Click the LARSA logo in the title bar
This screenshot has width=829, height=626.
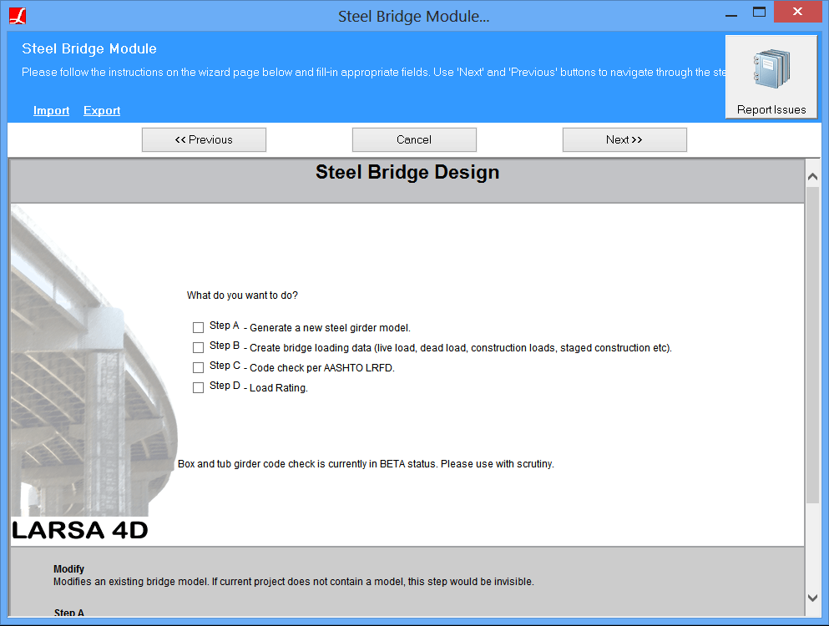18,16
